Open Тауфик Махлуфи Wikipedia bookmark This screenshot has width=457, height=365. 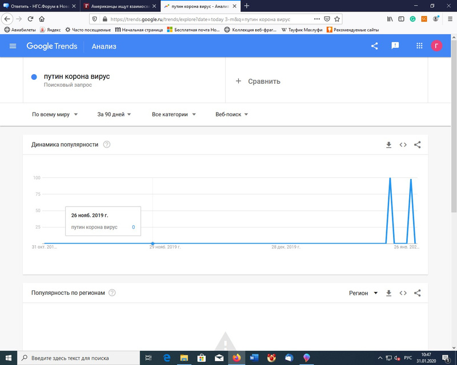pos(302,30)
